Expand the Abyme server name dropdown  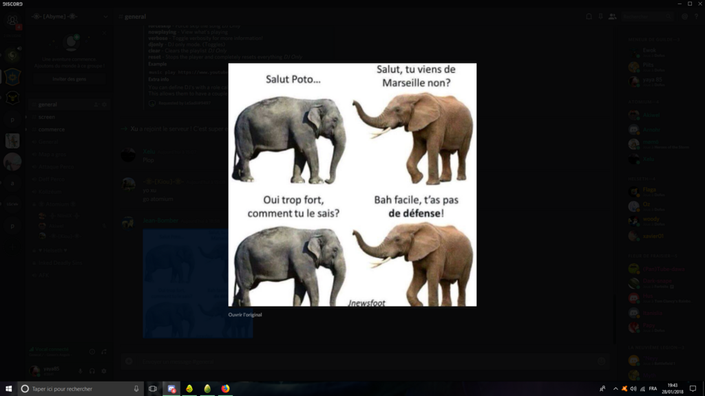tap(105, 16)
